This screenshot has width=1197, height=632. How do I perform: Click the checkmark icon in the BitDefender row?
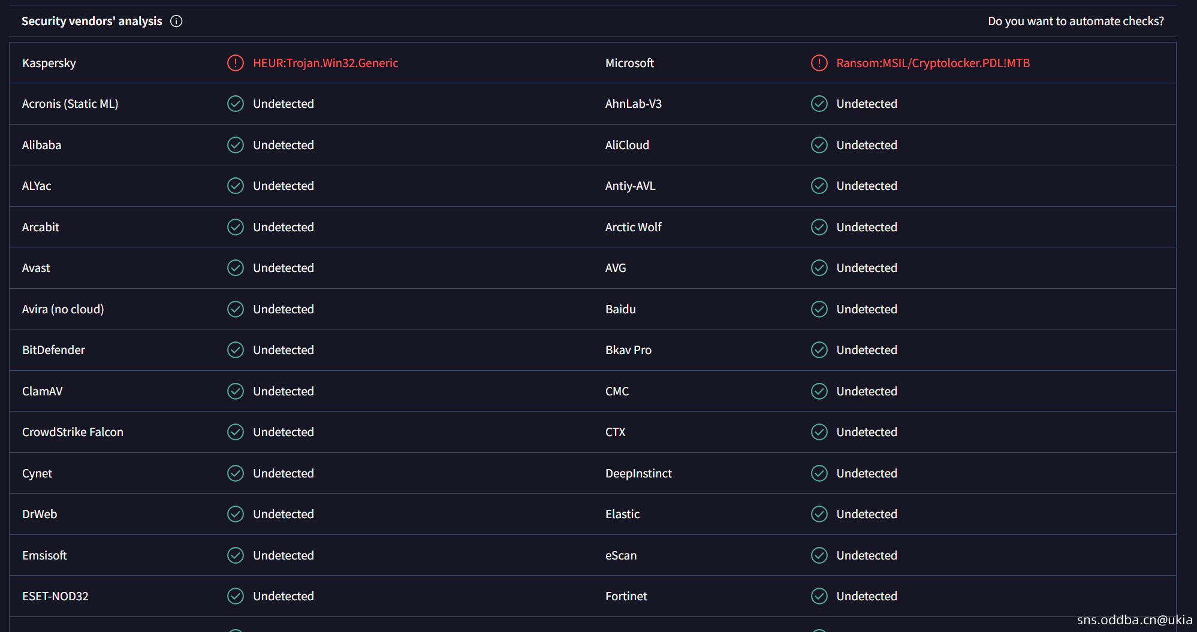click(x=236, y=350)
